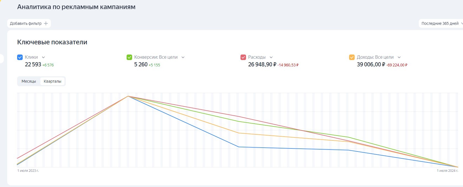
Task: Open the Последние 365 дней period selector
Action: tap(441, 23)
